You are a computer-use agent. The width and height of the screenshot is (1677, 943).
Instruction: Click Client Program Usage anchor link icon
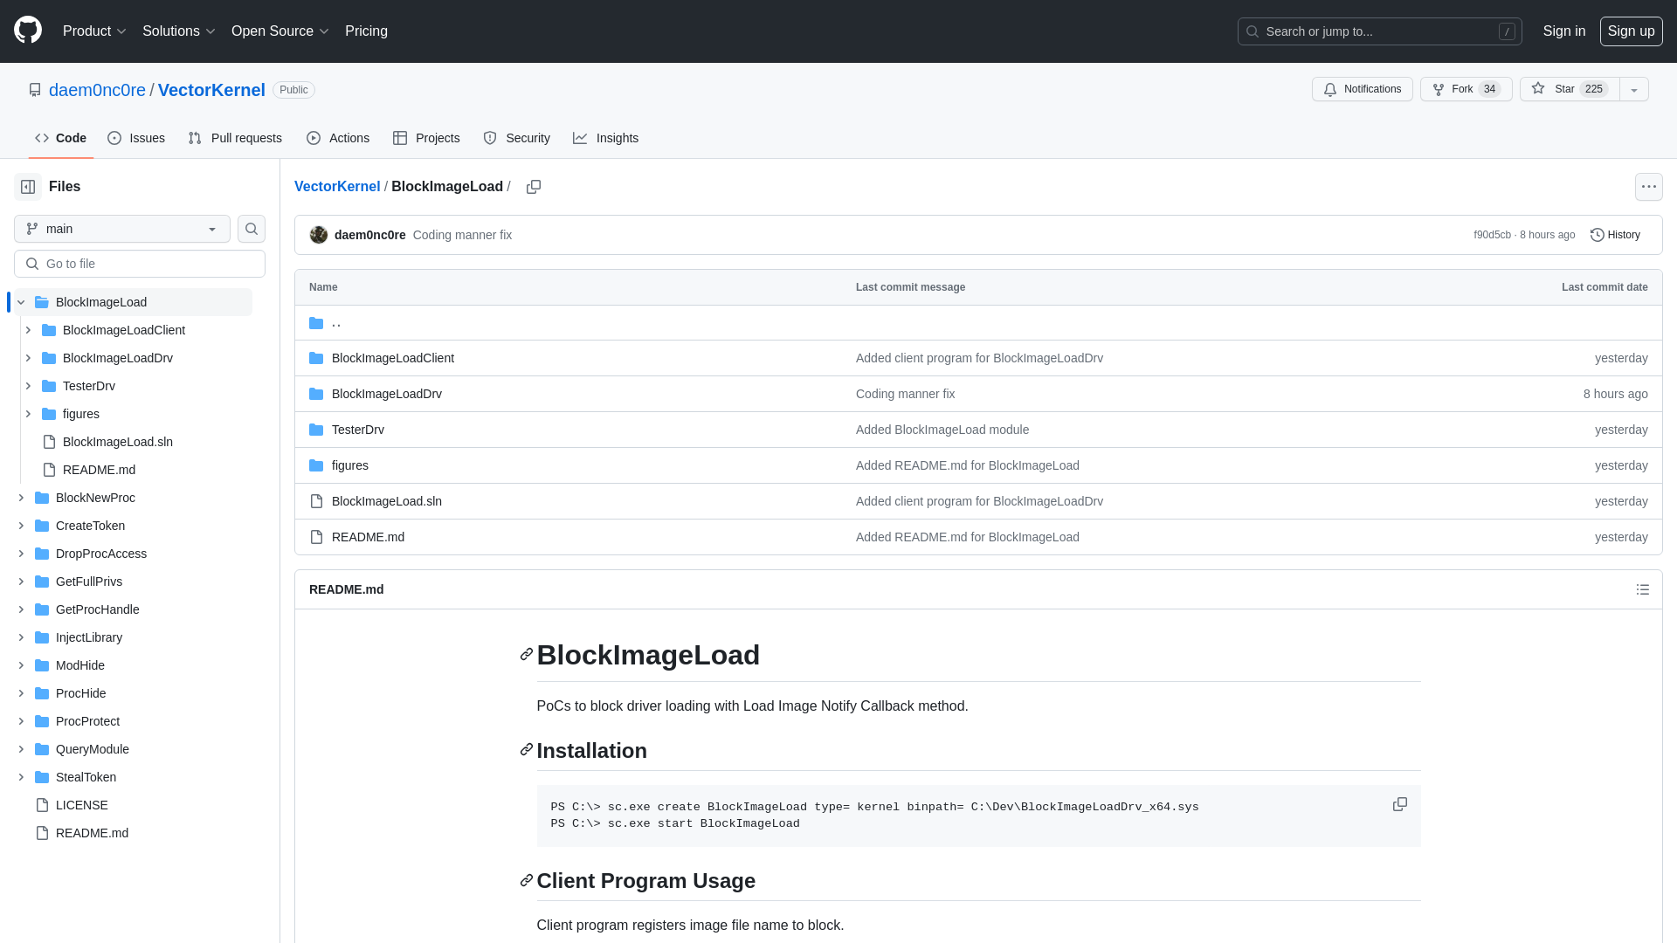click(527, 880)
